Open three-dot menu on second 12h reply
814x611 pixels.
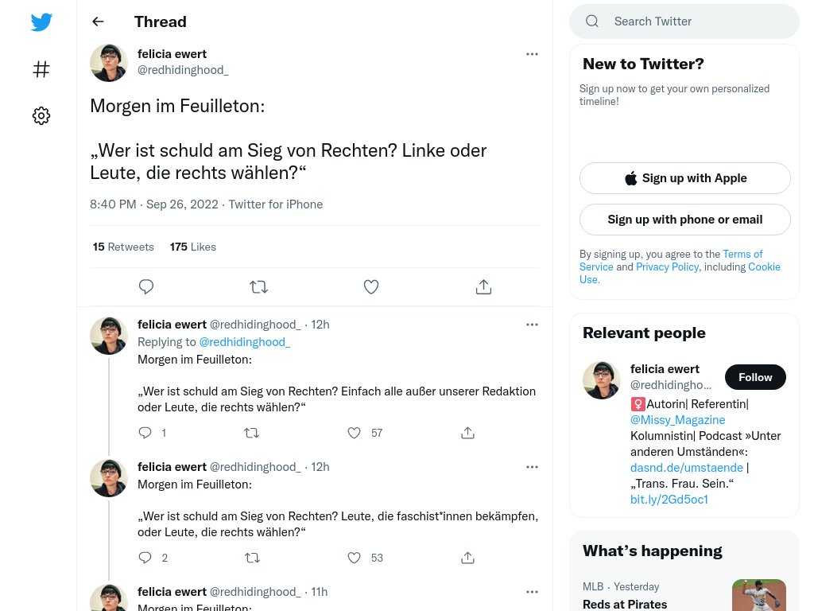[532, 467]
